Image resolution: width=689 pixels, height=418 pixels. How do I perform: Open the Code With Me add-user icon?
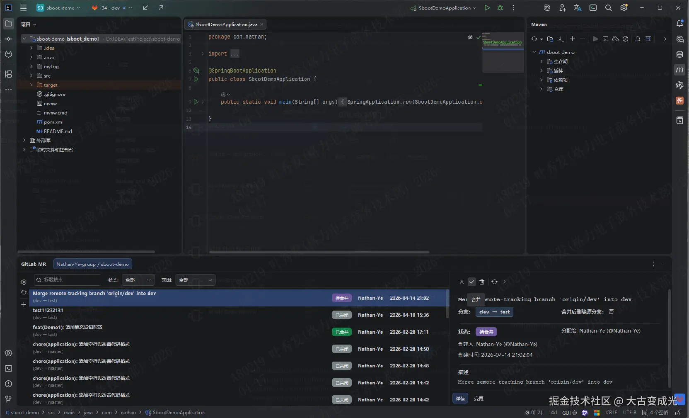(562, 8)
